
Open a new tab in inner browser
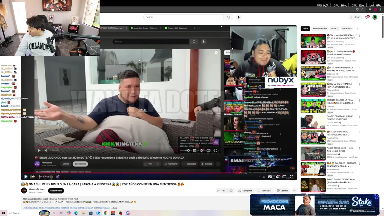click(200, 28)
